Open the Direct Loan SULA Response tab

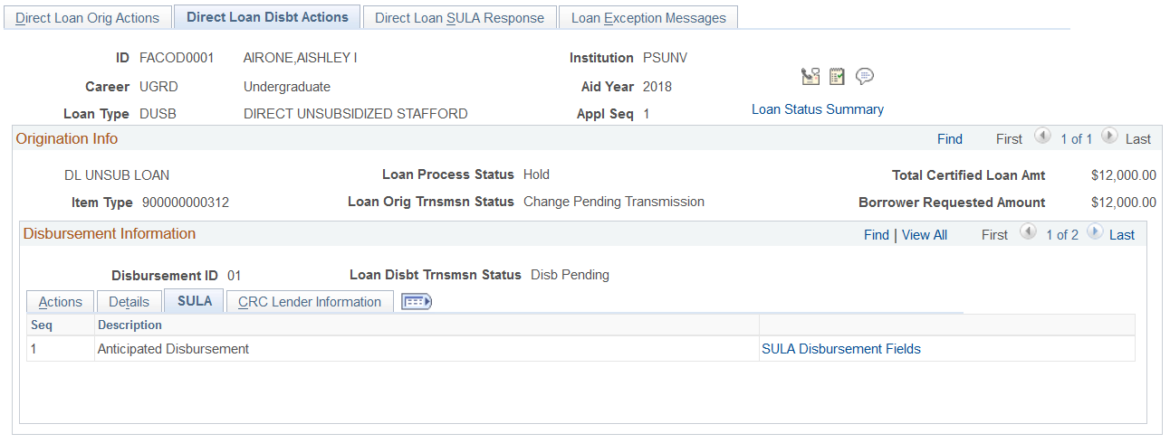click(459, 18)
